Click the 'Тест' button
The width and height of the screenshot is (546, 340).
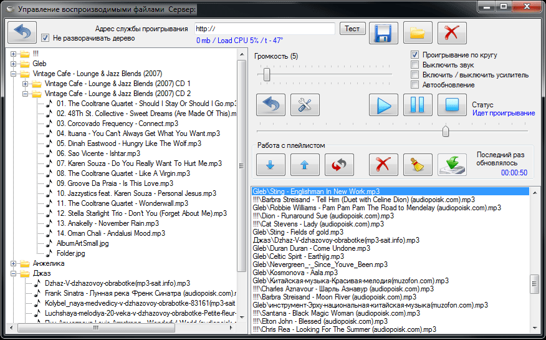(352, 29)
